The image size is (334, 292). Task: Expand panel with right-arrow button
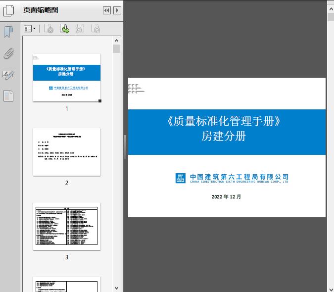(x=117, y=10)
